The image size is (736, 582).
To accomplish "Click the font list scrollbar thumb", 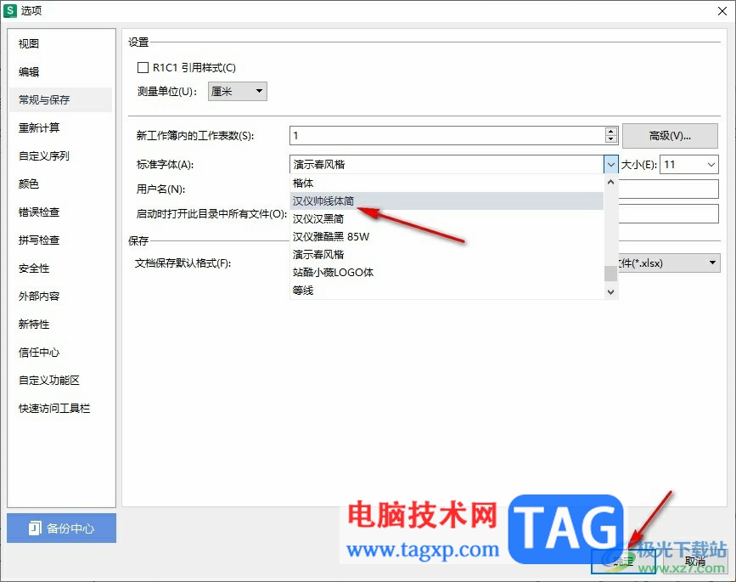I will (610, 274).
